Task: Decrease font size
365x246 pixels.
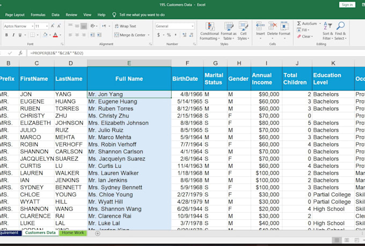Action: coord(59,26)
